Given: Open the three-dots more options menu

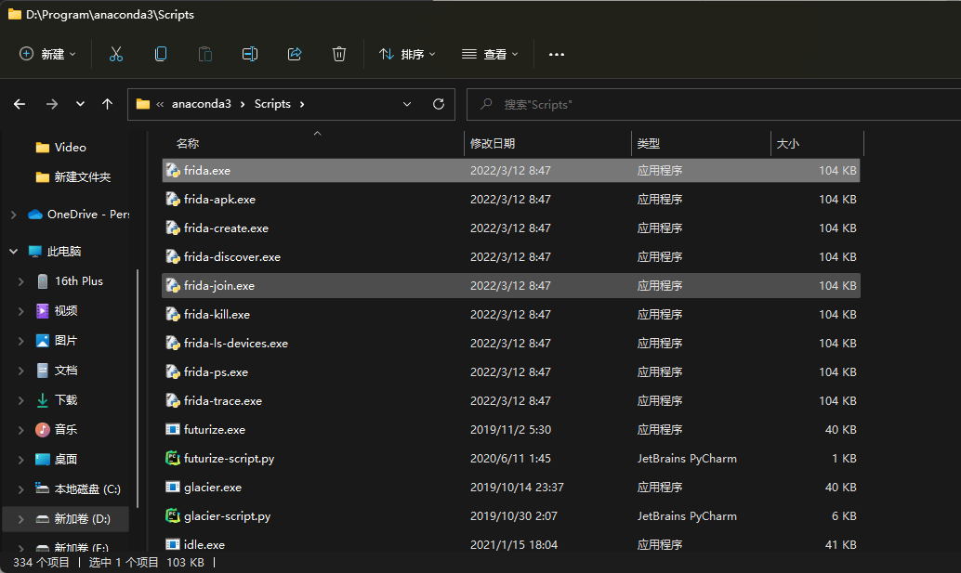Looking at the screenshot, I should coord(557,55).
